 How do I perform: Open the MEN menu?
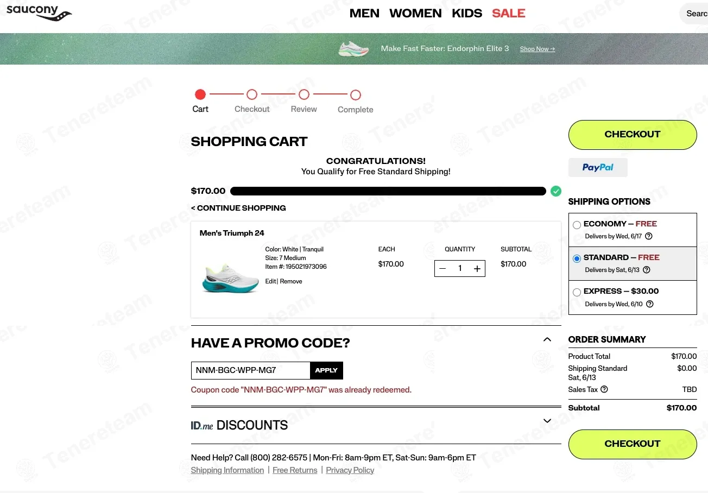pyautogui.click(x=364, y=14)
